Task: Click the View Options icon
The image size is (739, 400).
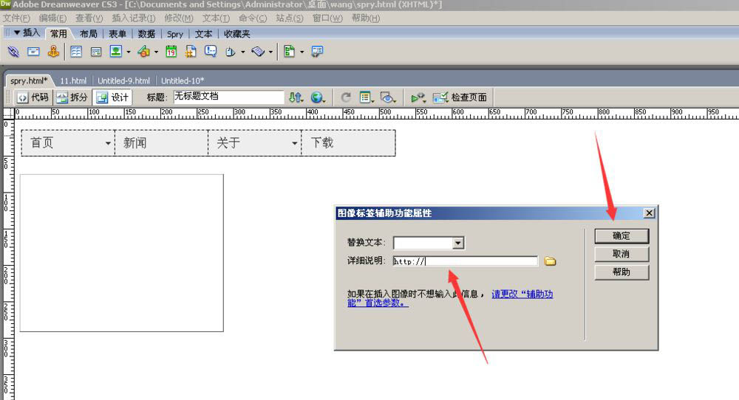Action: pos(367,97)
